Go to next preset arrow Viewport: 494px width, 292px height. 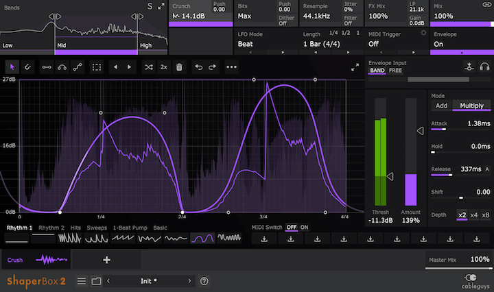click(x=189, y=281)
